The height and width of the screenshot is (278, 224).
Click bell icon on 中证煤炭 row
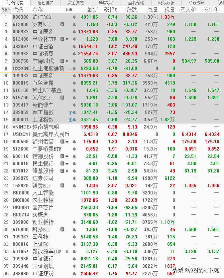pyautogui.click(x=74, y=273)
